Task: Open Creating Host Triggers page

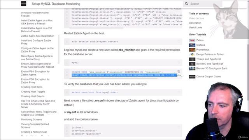Action: (x=33, y=92)
